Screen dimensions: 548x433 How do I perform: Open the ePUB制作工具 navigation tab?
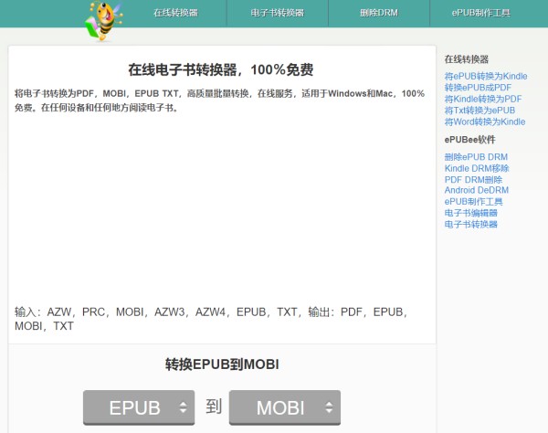tap(481, 13)
